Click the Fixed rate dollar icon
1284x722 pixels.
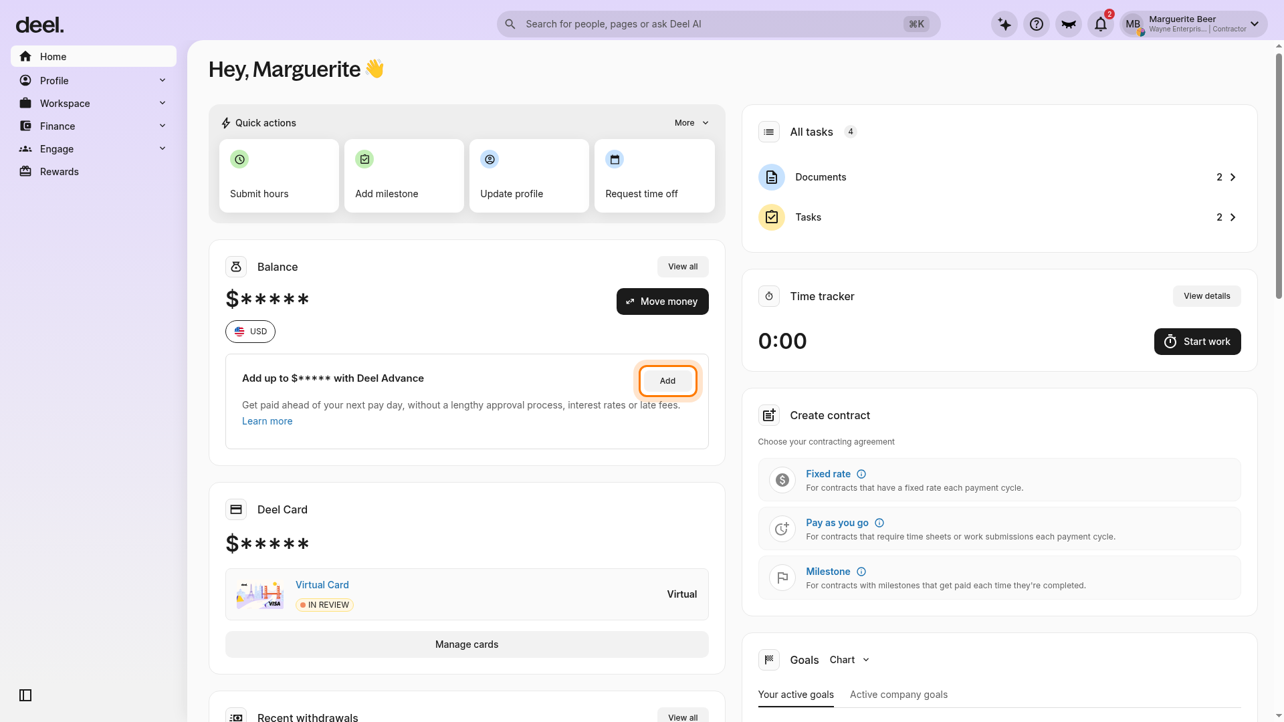tap(782, 480)
